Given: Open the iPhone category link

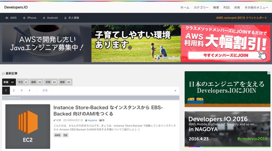Looking at the screenshot, I should (31, 18).
